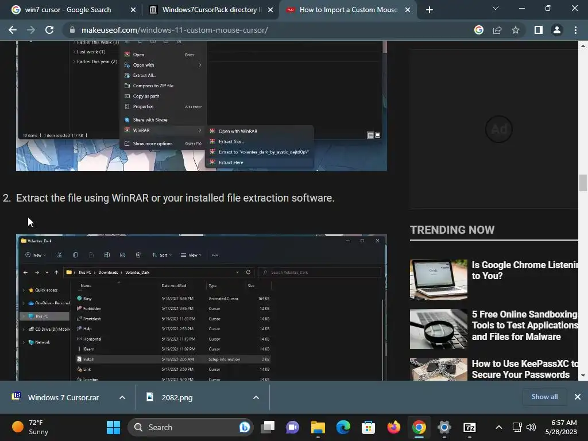The height and width of the screenshot is (441, 588).
Task: Close the How to Import tab
Action: point(408,10)
